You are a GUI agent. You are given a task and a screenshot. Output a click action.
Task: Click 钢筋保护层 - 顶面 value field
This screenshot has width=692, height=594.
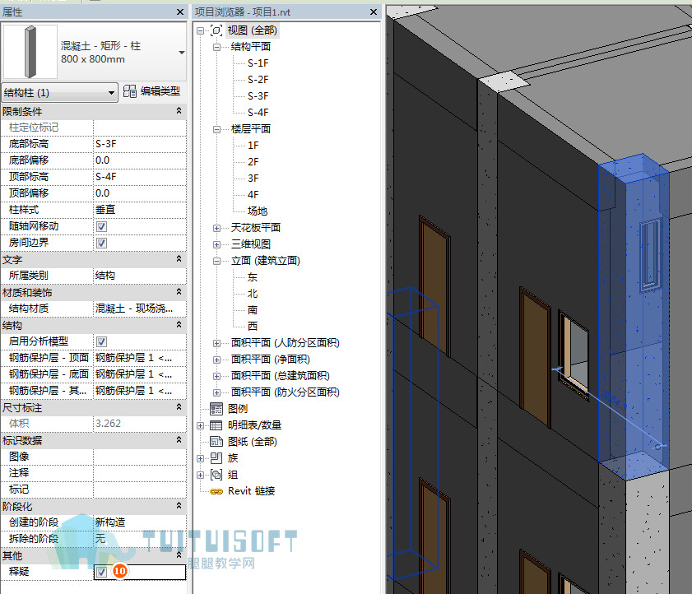140,358
